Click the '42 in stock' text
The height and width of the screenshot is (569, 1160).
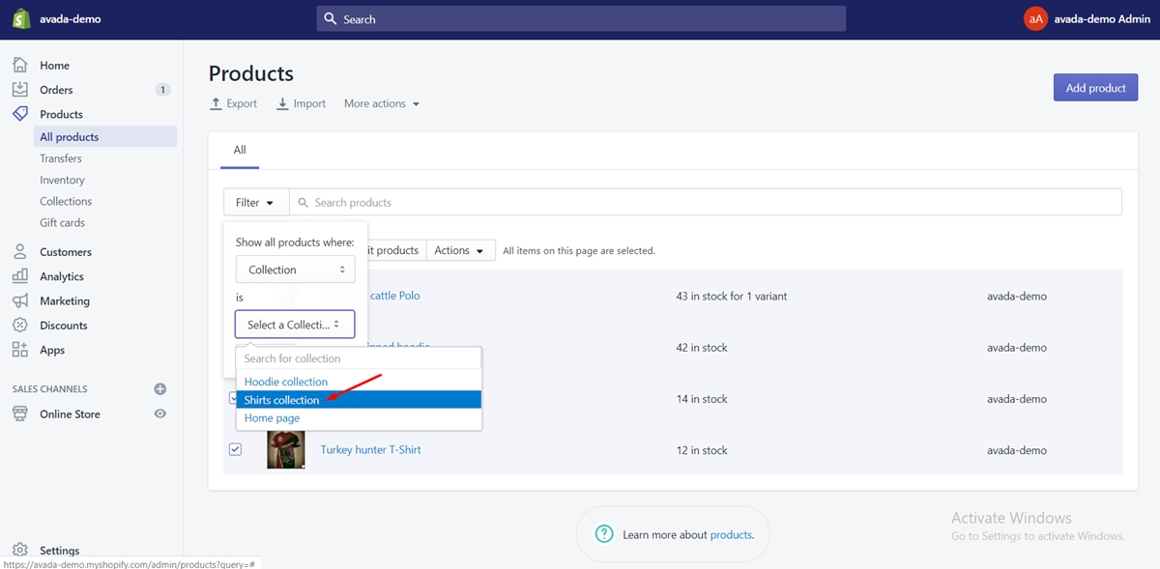702,347
